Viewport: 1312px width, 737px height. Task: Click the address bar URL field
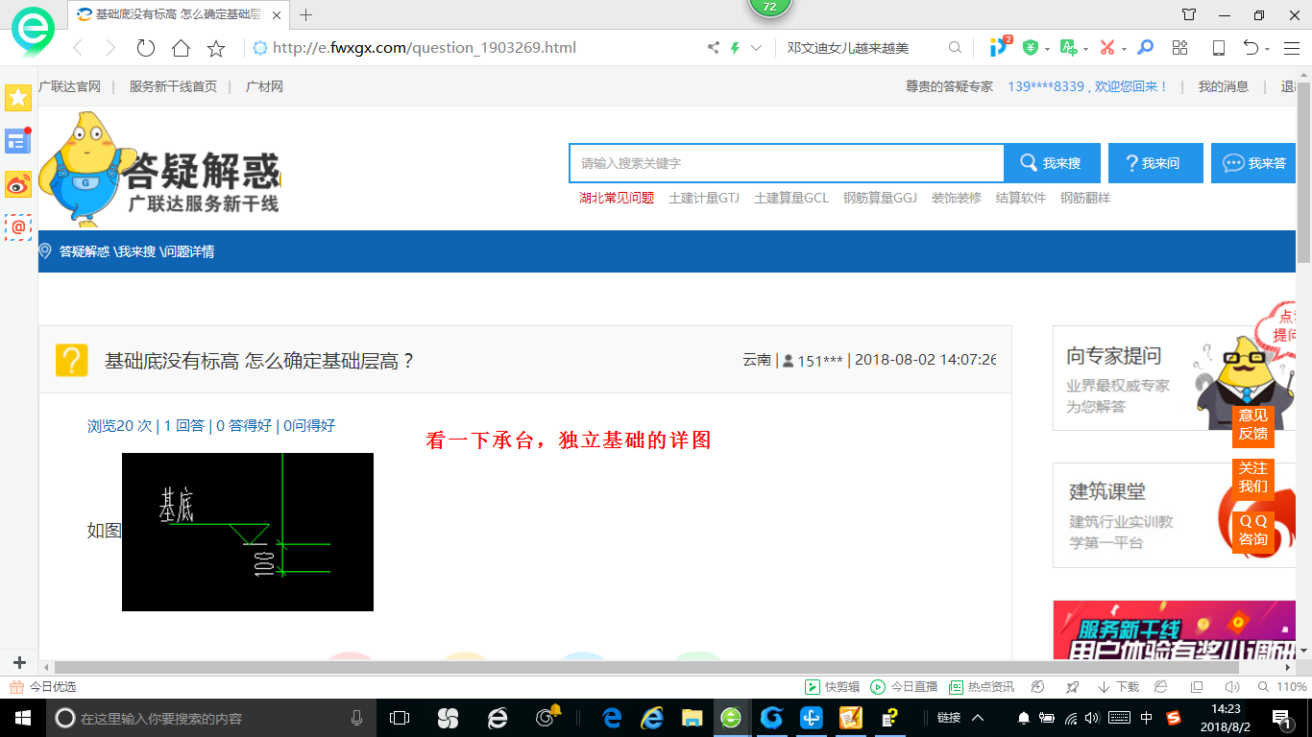point(424,47)
